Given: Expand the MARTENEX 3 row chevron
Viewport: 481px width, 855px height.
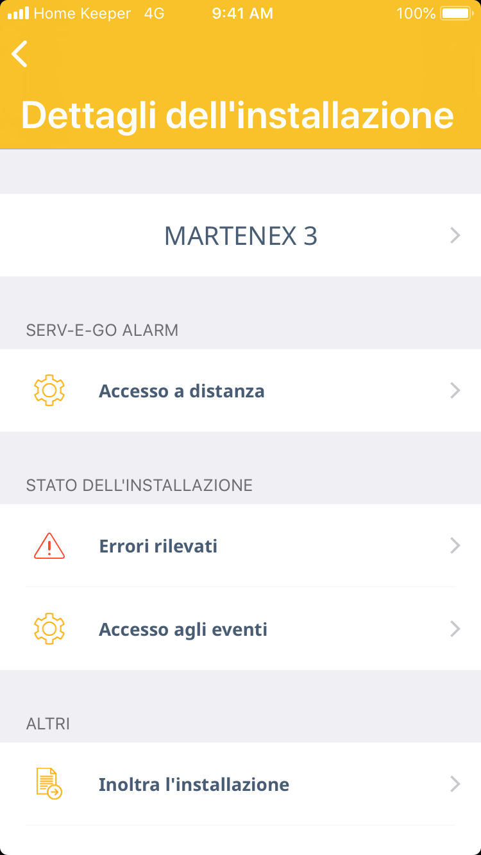Looking at the screenshot, I should [455, 236].
